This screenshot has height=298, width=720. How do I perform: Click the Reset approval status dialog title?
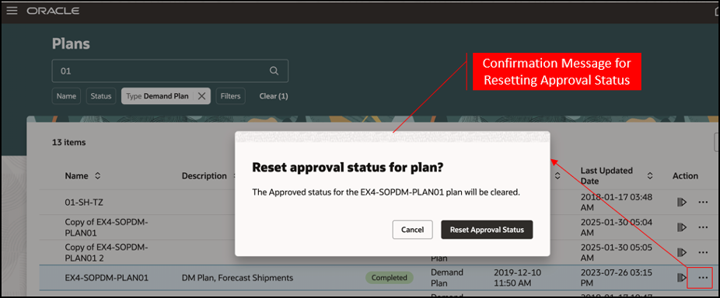point(348,168)
